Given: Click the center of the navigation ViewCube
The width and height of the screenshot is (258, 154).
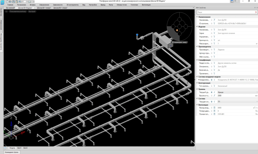Looking at the screenshot, I should click(x=179, y=27).
